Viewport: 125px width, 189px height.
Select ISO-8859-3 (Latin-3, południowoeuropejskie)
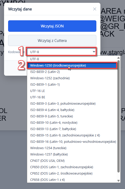pos(72,104)
